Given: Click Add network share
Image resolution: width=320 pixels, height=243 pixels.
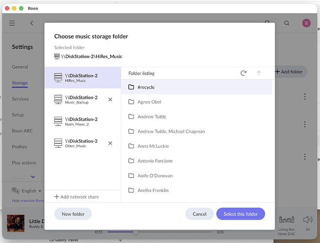Looking at the screenshot, I should pos(76,197).
